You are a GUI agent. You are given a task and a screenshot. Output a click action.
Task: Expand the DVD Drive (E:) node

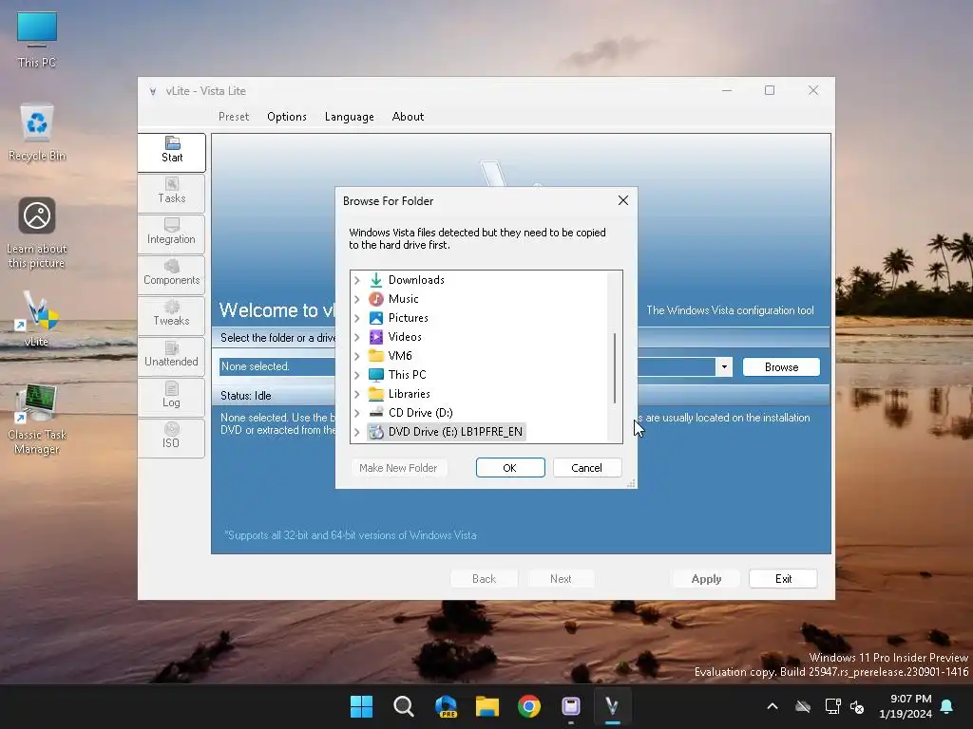[x=357, y=432]
